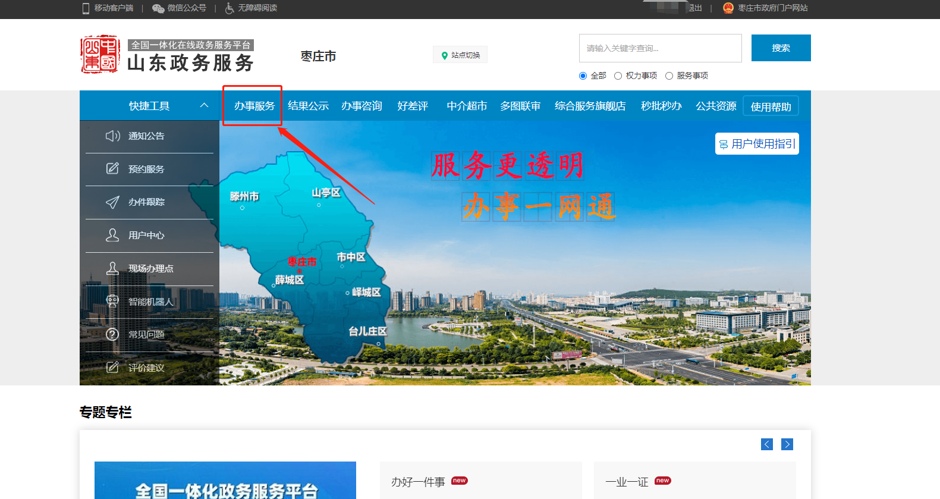Click the 通知公告 speaker icon
Viewport: 940px width, 499px height.
(x=112, y=136)
